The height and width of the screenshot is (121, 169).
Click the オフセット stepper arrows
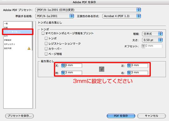click(143, 46)
